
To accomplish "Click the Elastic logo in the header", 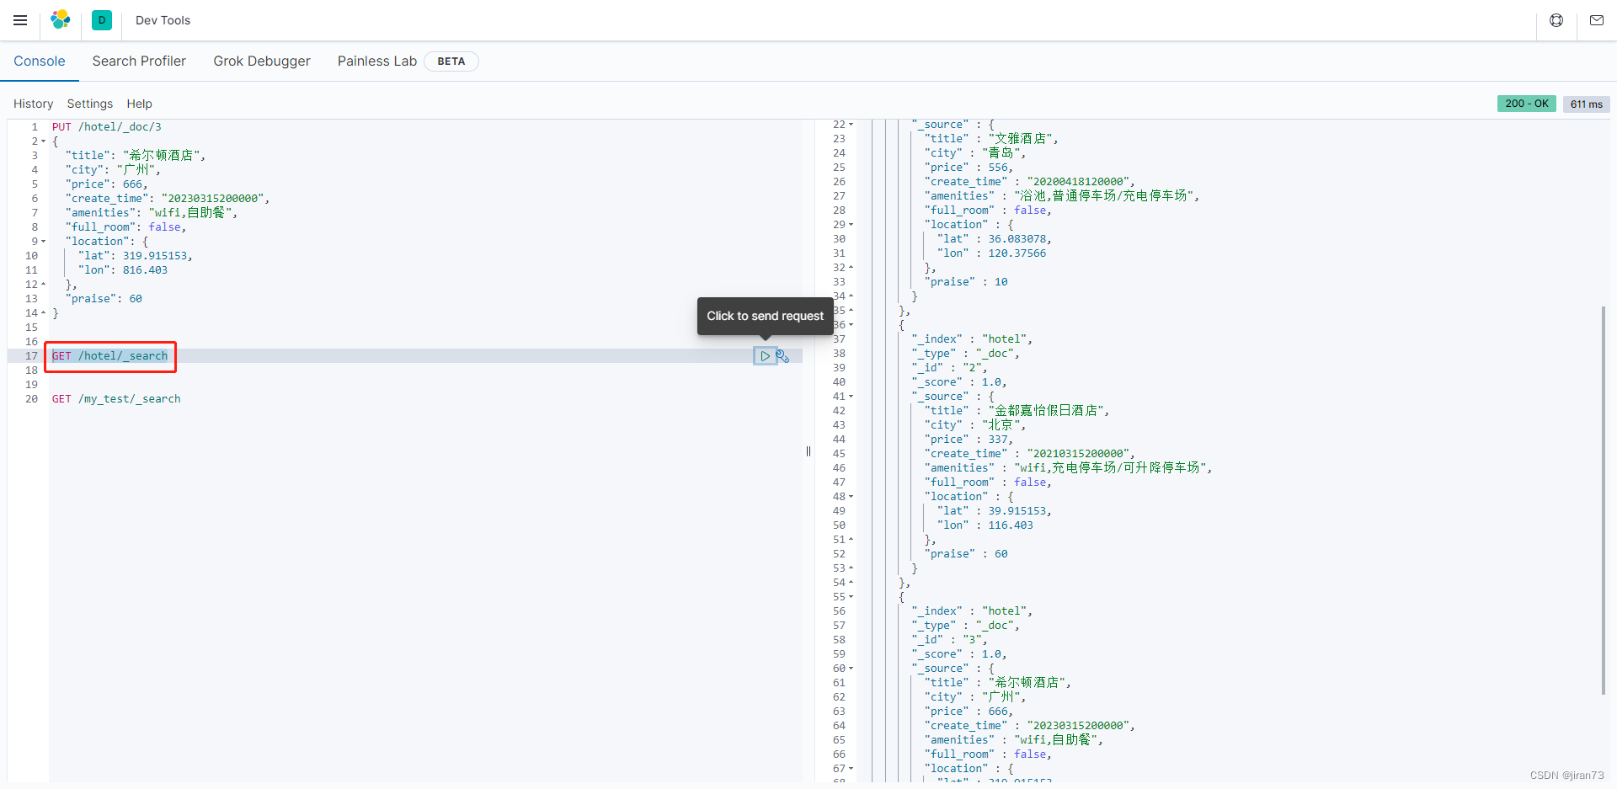I will [x=60, y=19].
